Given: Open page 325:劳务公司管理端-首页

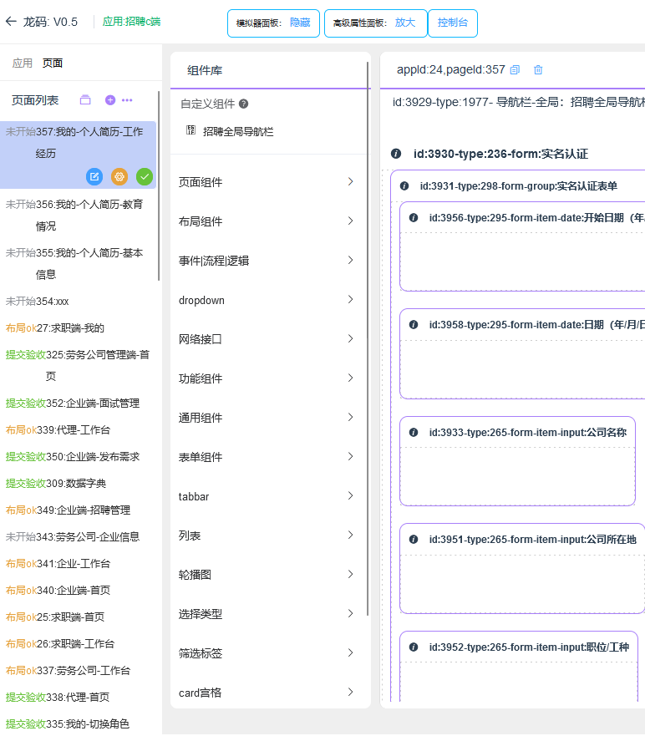Looking at the screenshot, I should [78, 366].
